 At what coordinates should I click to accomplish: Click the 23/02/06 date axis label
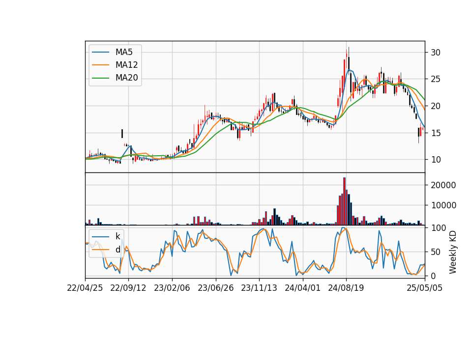(x=172, y=288)
